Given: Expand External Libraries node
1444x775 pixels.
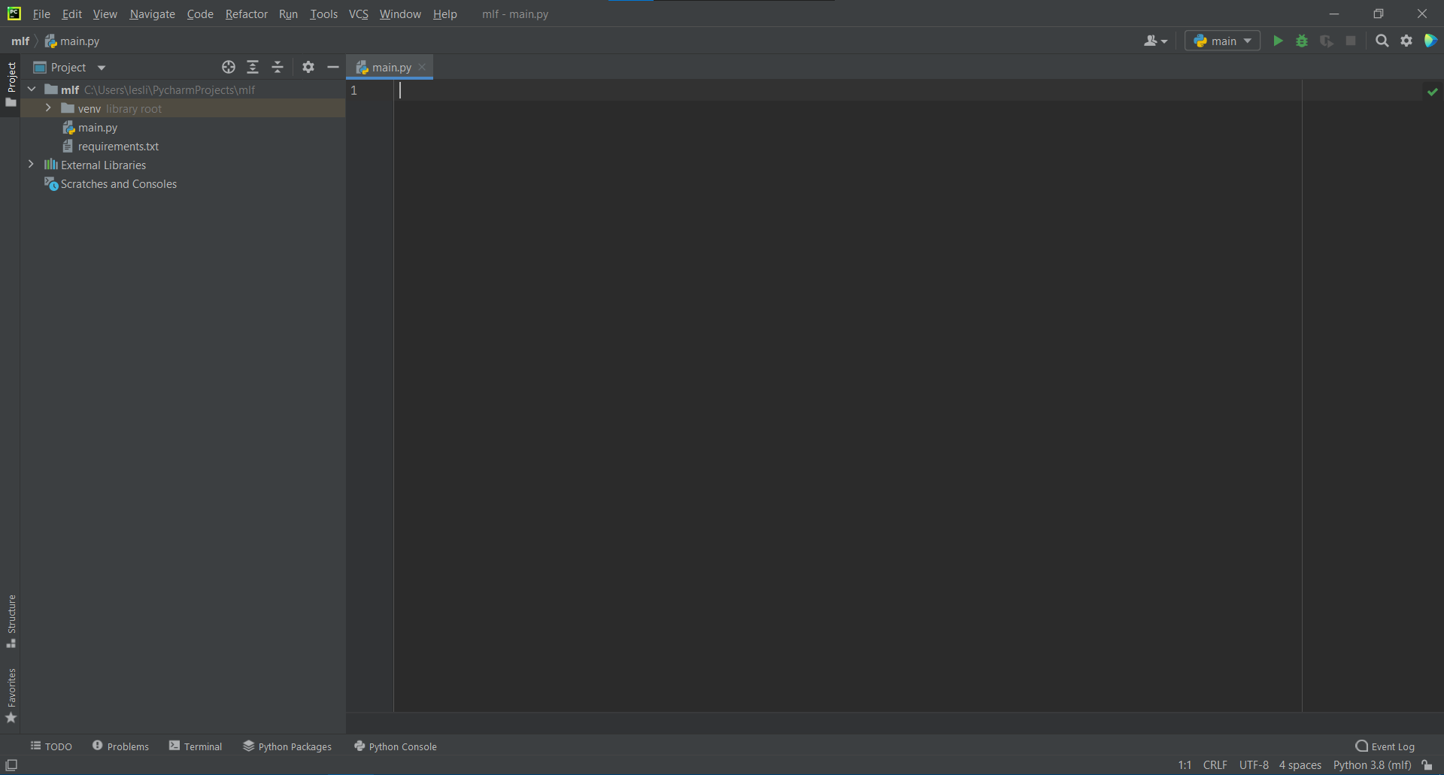Looking at the screenshot, I should coord(31,165).
